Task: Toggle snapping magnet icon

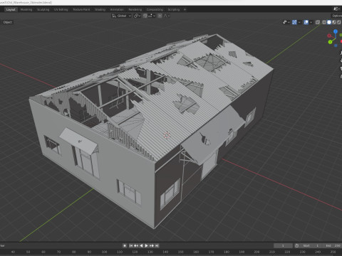Action: tap(145, 16)
